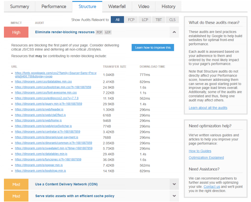Open Eliminate render-blocking resources audit title

[x=65, y=32]
